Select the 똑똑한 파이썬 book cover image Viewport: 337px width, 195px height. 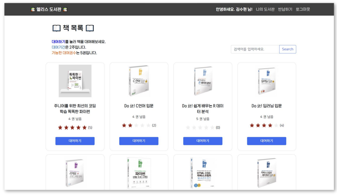pyautogui.click(x=75, y=81)
